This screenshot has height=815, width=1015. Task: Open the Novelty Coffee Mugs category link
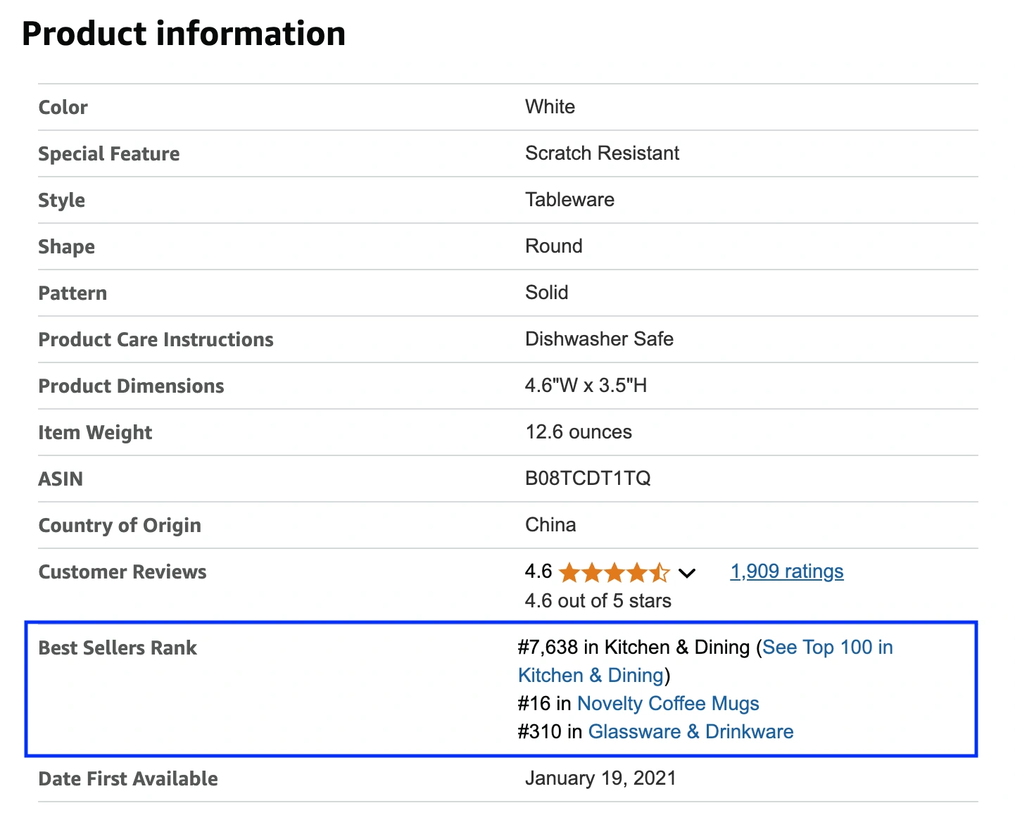click(x=667, y=703)
